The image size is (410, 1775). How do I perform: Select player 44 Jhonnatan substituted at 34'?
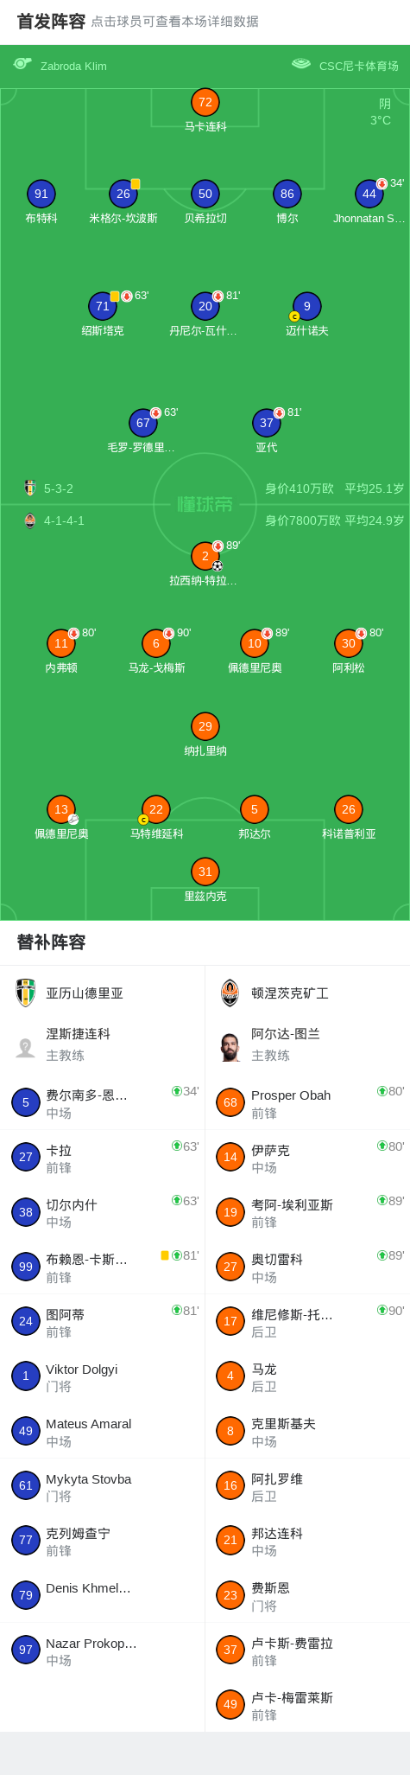click(369, 194)
